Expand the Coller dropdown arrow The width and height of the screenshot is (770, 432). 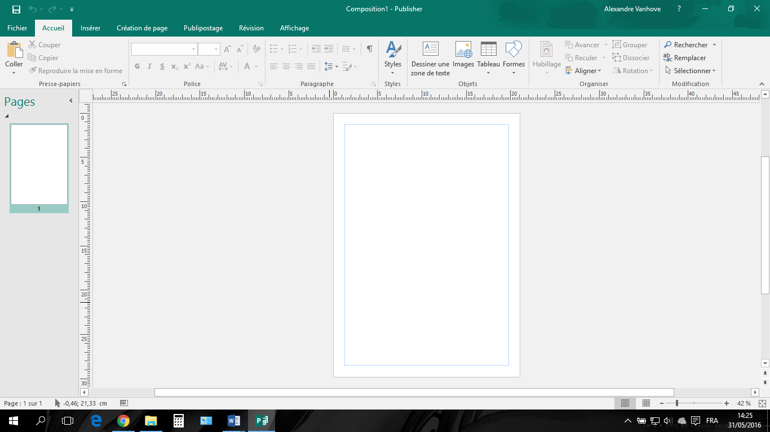click(x=14, y=73)
